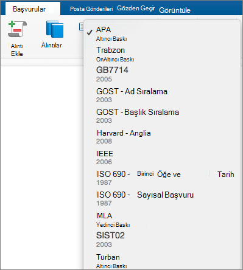
Task: Open the Posta Gönderileri tab
Action: pyautogui.click(x=91, y=9)
